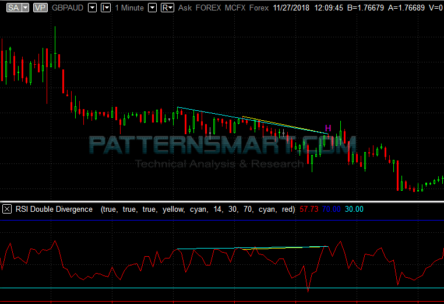Toggle the VP button
The image size is (444, 304).
coord(40,8)
